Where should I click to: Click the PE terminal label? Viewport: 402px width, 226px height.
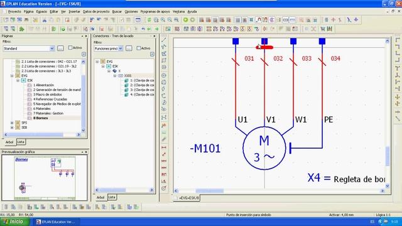(x=329, y=120)
